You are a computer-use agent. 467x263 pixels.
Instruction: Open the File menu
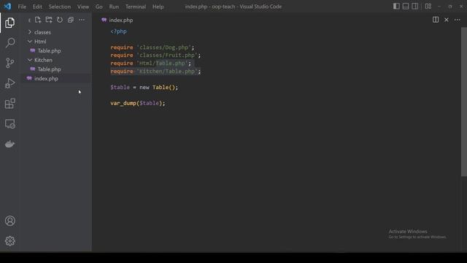point(22,7)
